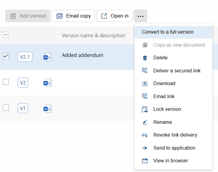Click the Add version stacked pages icon
This screenshot has width=218, height=172.
[x=13, y=16]
